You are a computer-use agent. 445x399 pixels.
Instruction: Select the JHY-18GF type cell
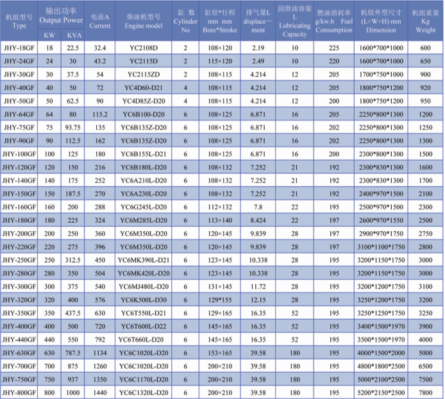point(19,48)
